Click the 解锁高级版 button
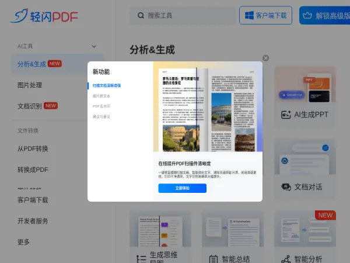Screen dimensions: 350x263 [325, 15]
